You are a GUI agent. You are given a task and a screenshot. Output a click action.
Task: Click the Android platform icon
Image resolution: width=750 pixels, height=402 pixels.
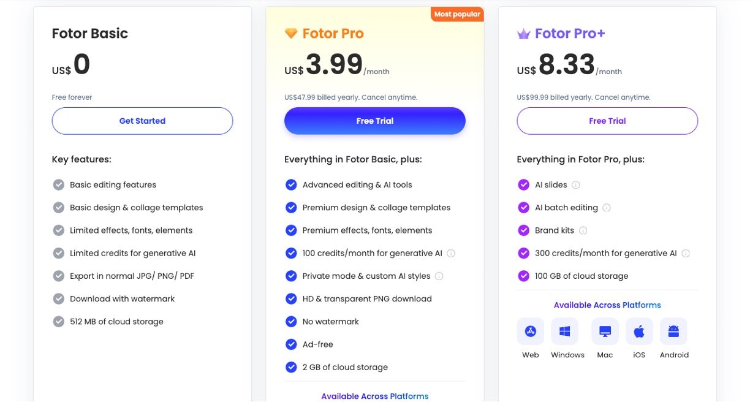click(x=673, y=332)
